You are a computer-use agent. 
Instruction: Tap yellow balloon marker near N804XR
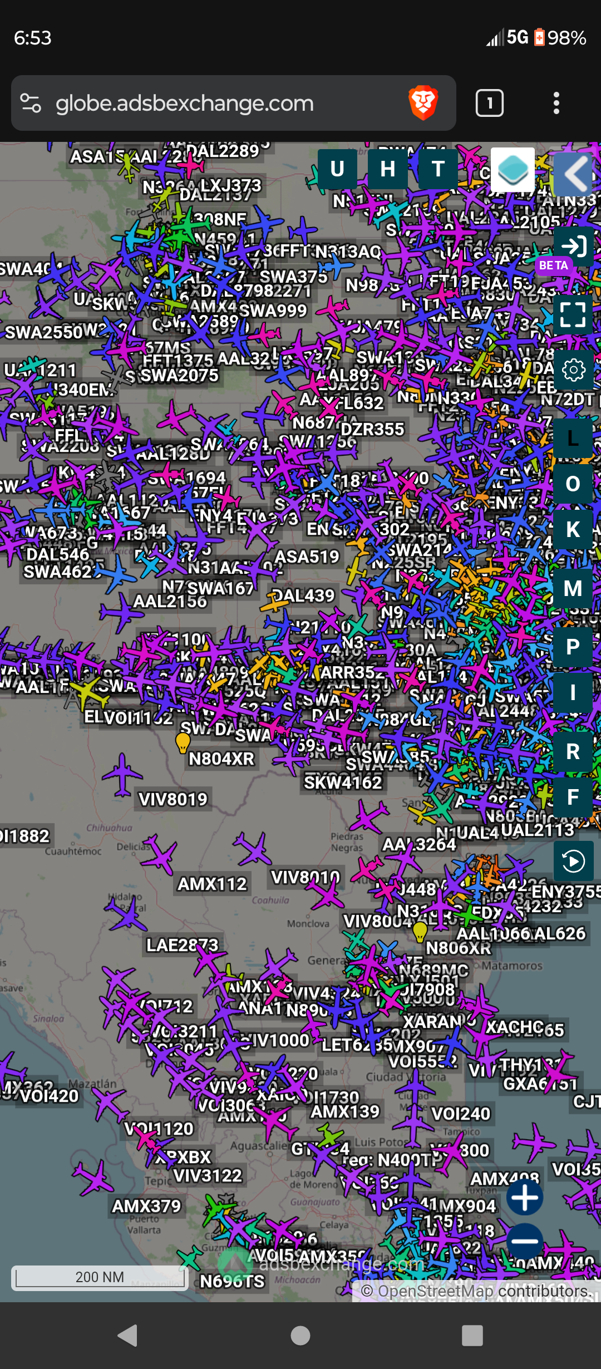(183, 742)
